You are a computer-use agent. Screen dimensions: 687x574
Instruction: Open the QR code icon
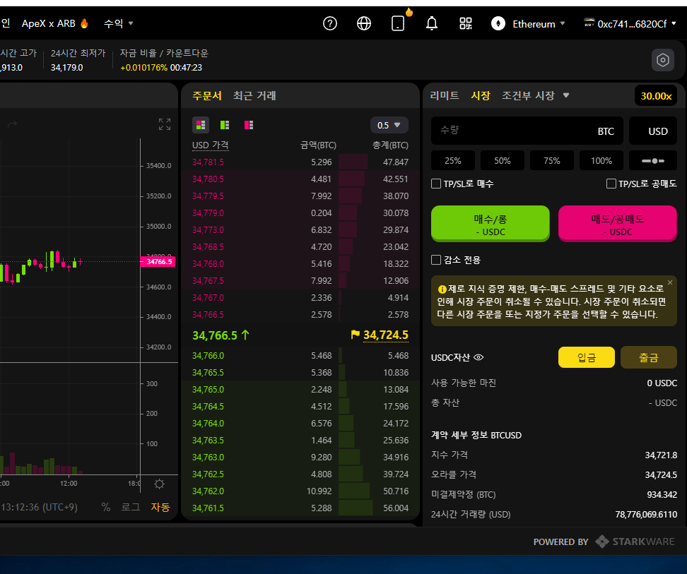click(465, 23)
